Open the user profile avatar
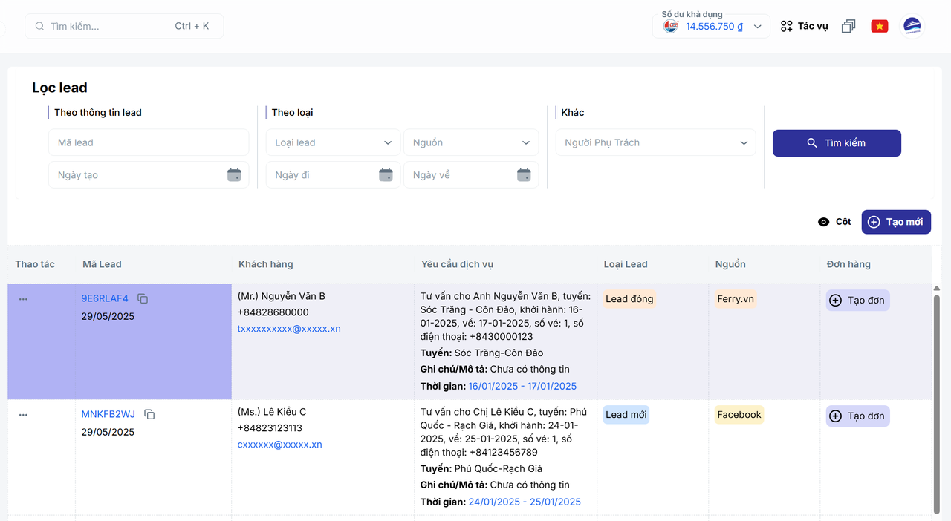The height and width of the screenshot is (521, 951). pos(912,27)
